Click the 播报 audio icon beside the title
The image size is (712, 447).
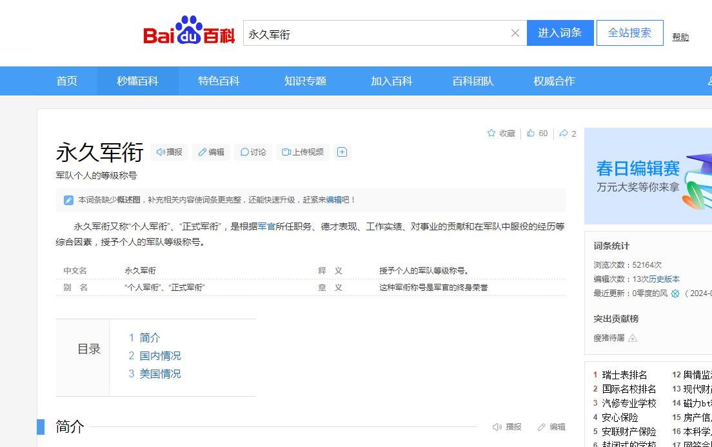click(x=161, y=152)
